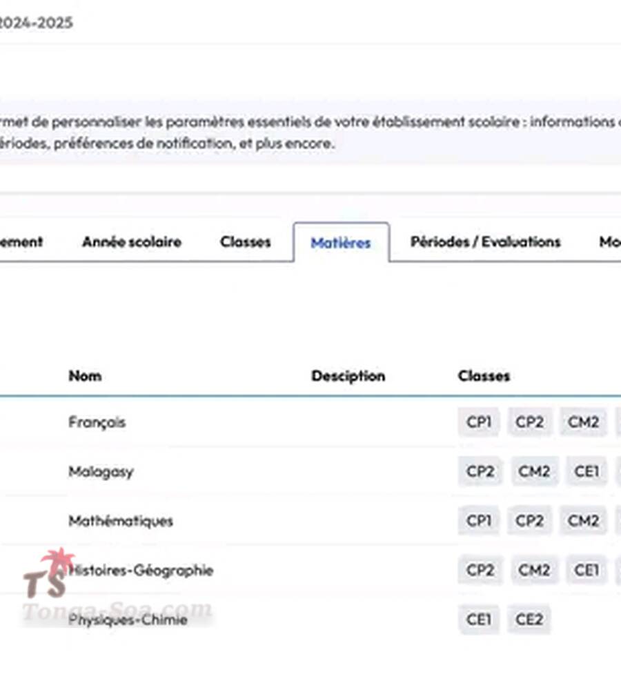Open the Mathématiques subject entry
This screenshot has height=690, width=621.
coord(120,521)
